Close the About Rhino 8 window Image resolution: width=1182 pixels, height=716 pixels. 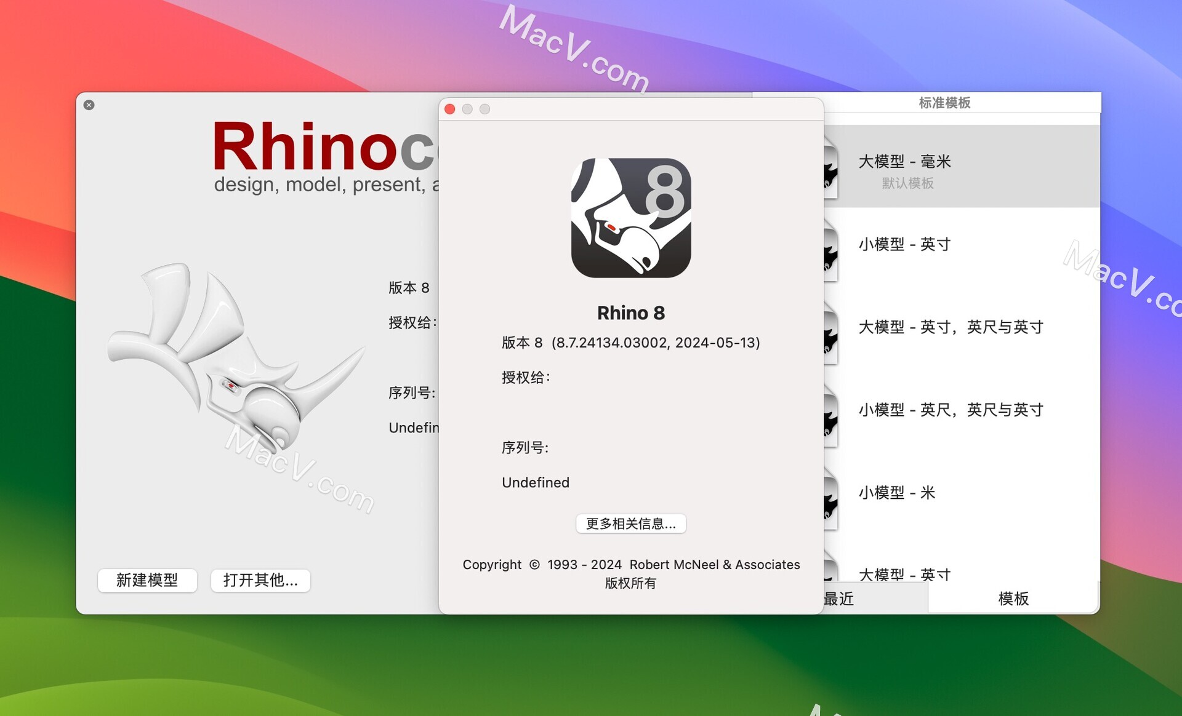click(x=450, y=109)
